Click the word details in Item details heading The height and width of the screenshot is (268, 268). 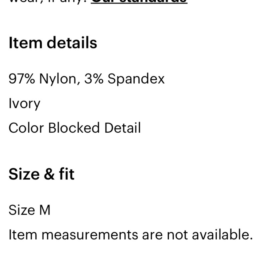pos(72,43)
